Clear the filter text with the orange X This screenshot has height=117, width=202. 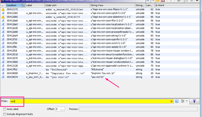[171, 101]
